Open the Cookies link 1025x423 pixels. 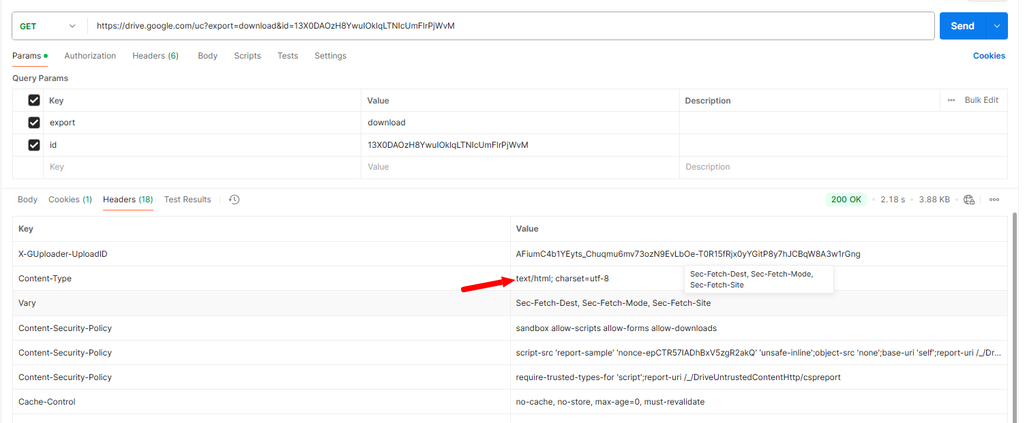pos(989,56)
